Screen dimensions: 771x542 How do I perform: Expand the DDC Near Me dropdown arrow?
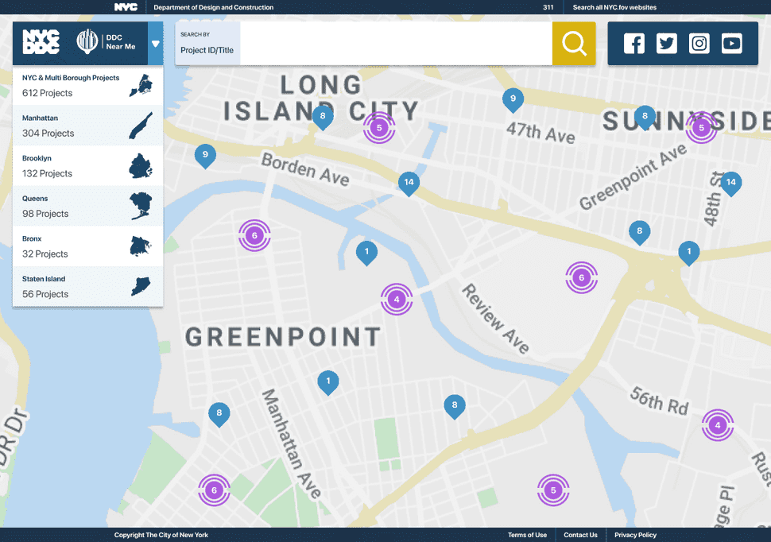click(155, 44)
